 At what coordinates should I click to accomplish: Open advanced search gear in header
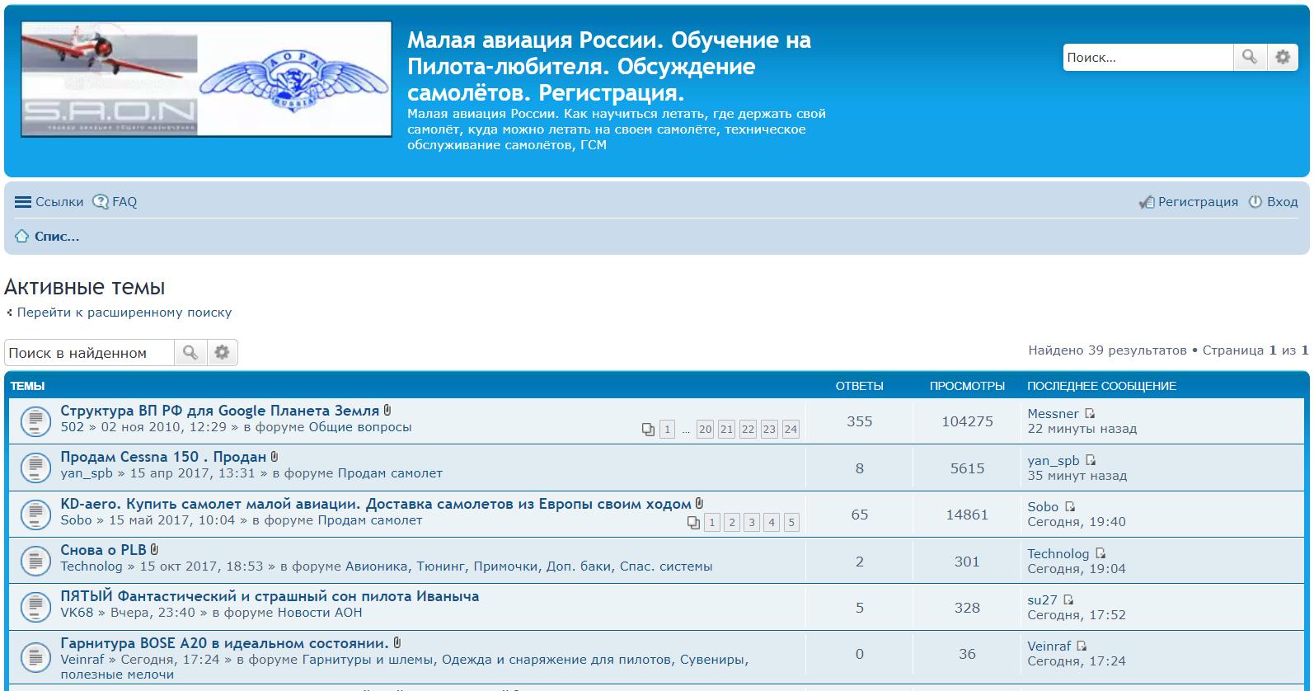click(1282, 57)
